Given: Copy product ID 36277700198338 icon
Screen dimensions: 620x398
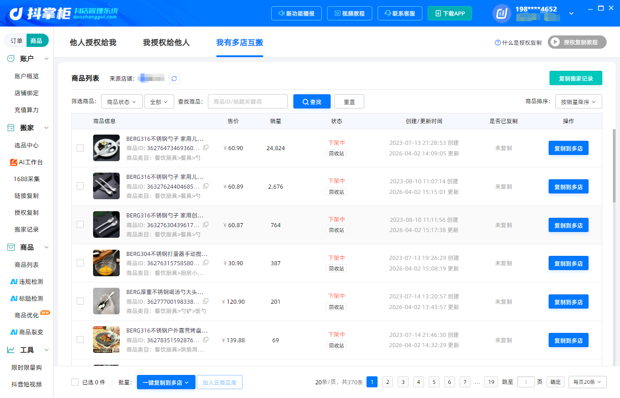Looking at the screenshot, I should click(206, 301).
